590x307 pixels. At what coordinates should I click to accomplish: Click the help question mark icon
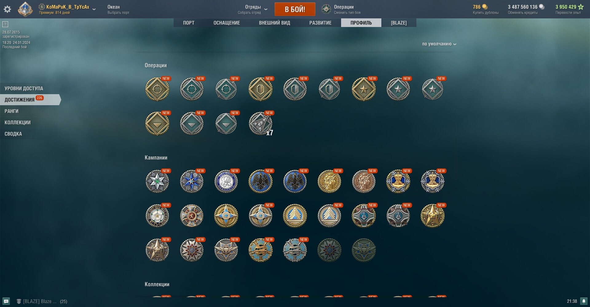pos(5,24)
